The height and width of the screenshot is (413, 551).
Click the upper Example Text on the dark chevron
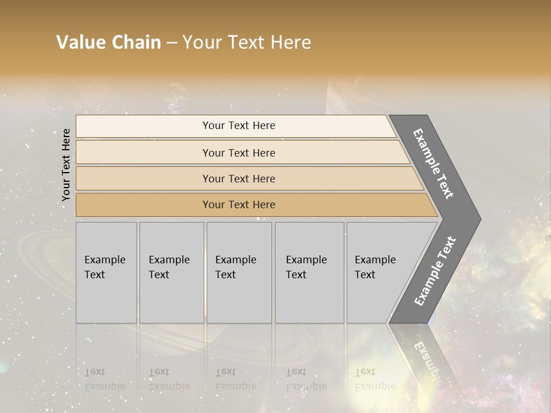434,163
